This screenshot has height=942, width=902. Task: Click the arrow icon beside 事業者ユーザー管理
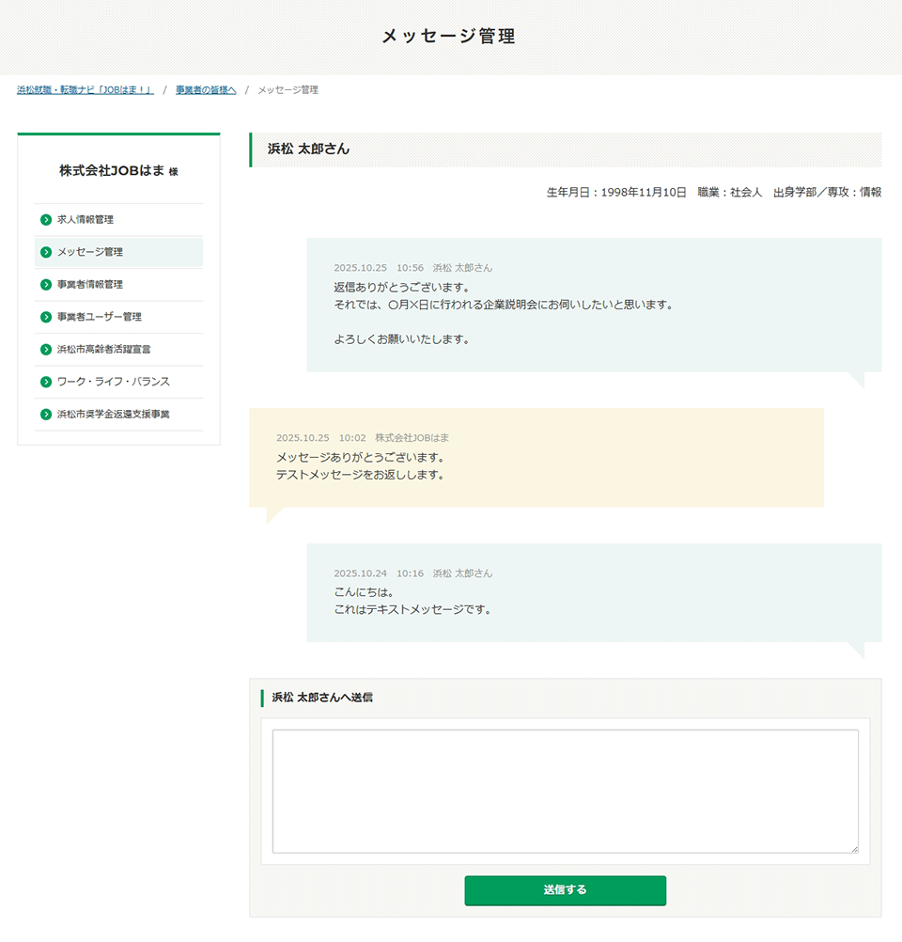click(46, 317)
